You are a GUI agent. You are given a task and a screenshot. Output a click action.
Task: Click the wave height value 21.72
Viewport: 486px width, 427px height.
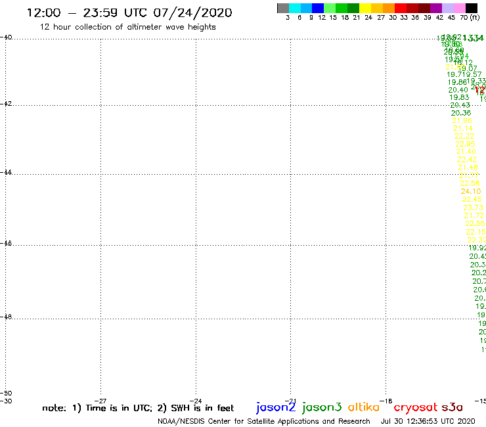(474, 215)
